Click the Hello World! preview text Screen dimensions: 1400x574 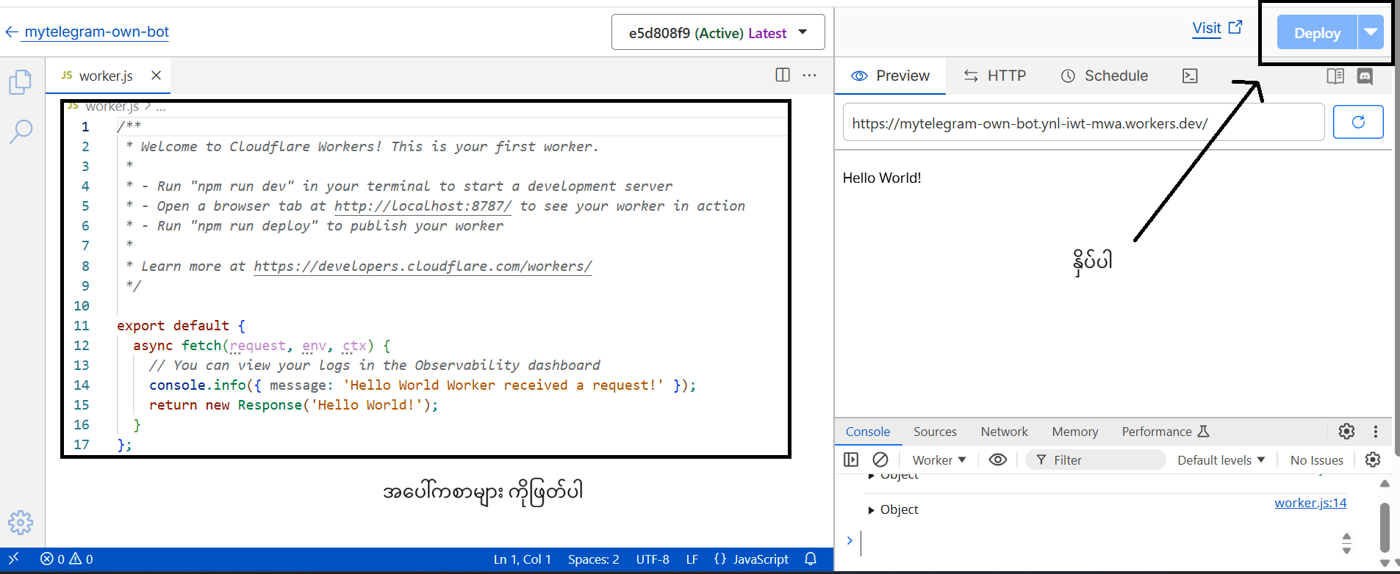881,178
